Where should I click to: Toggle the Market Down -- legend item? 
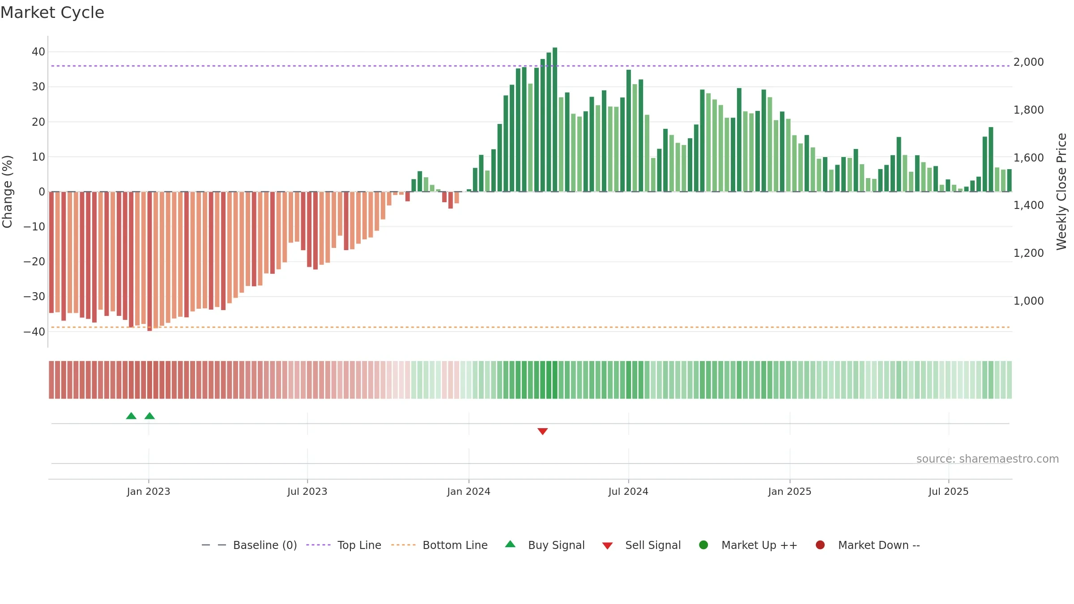point(868,545)
